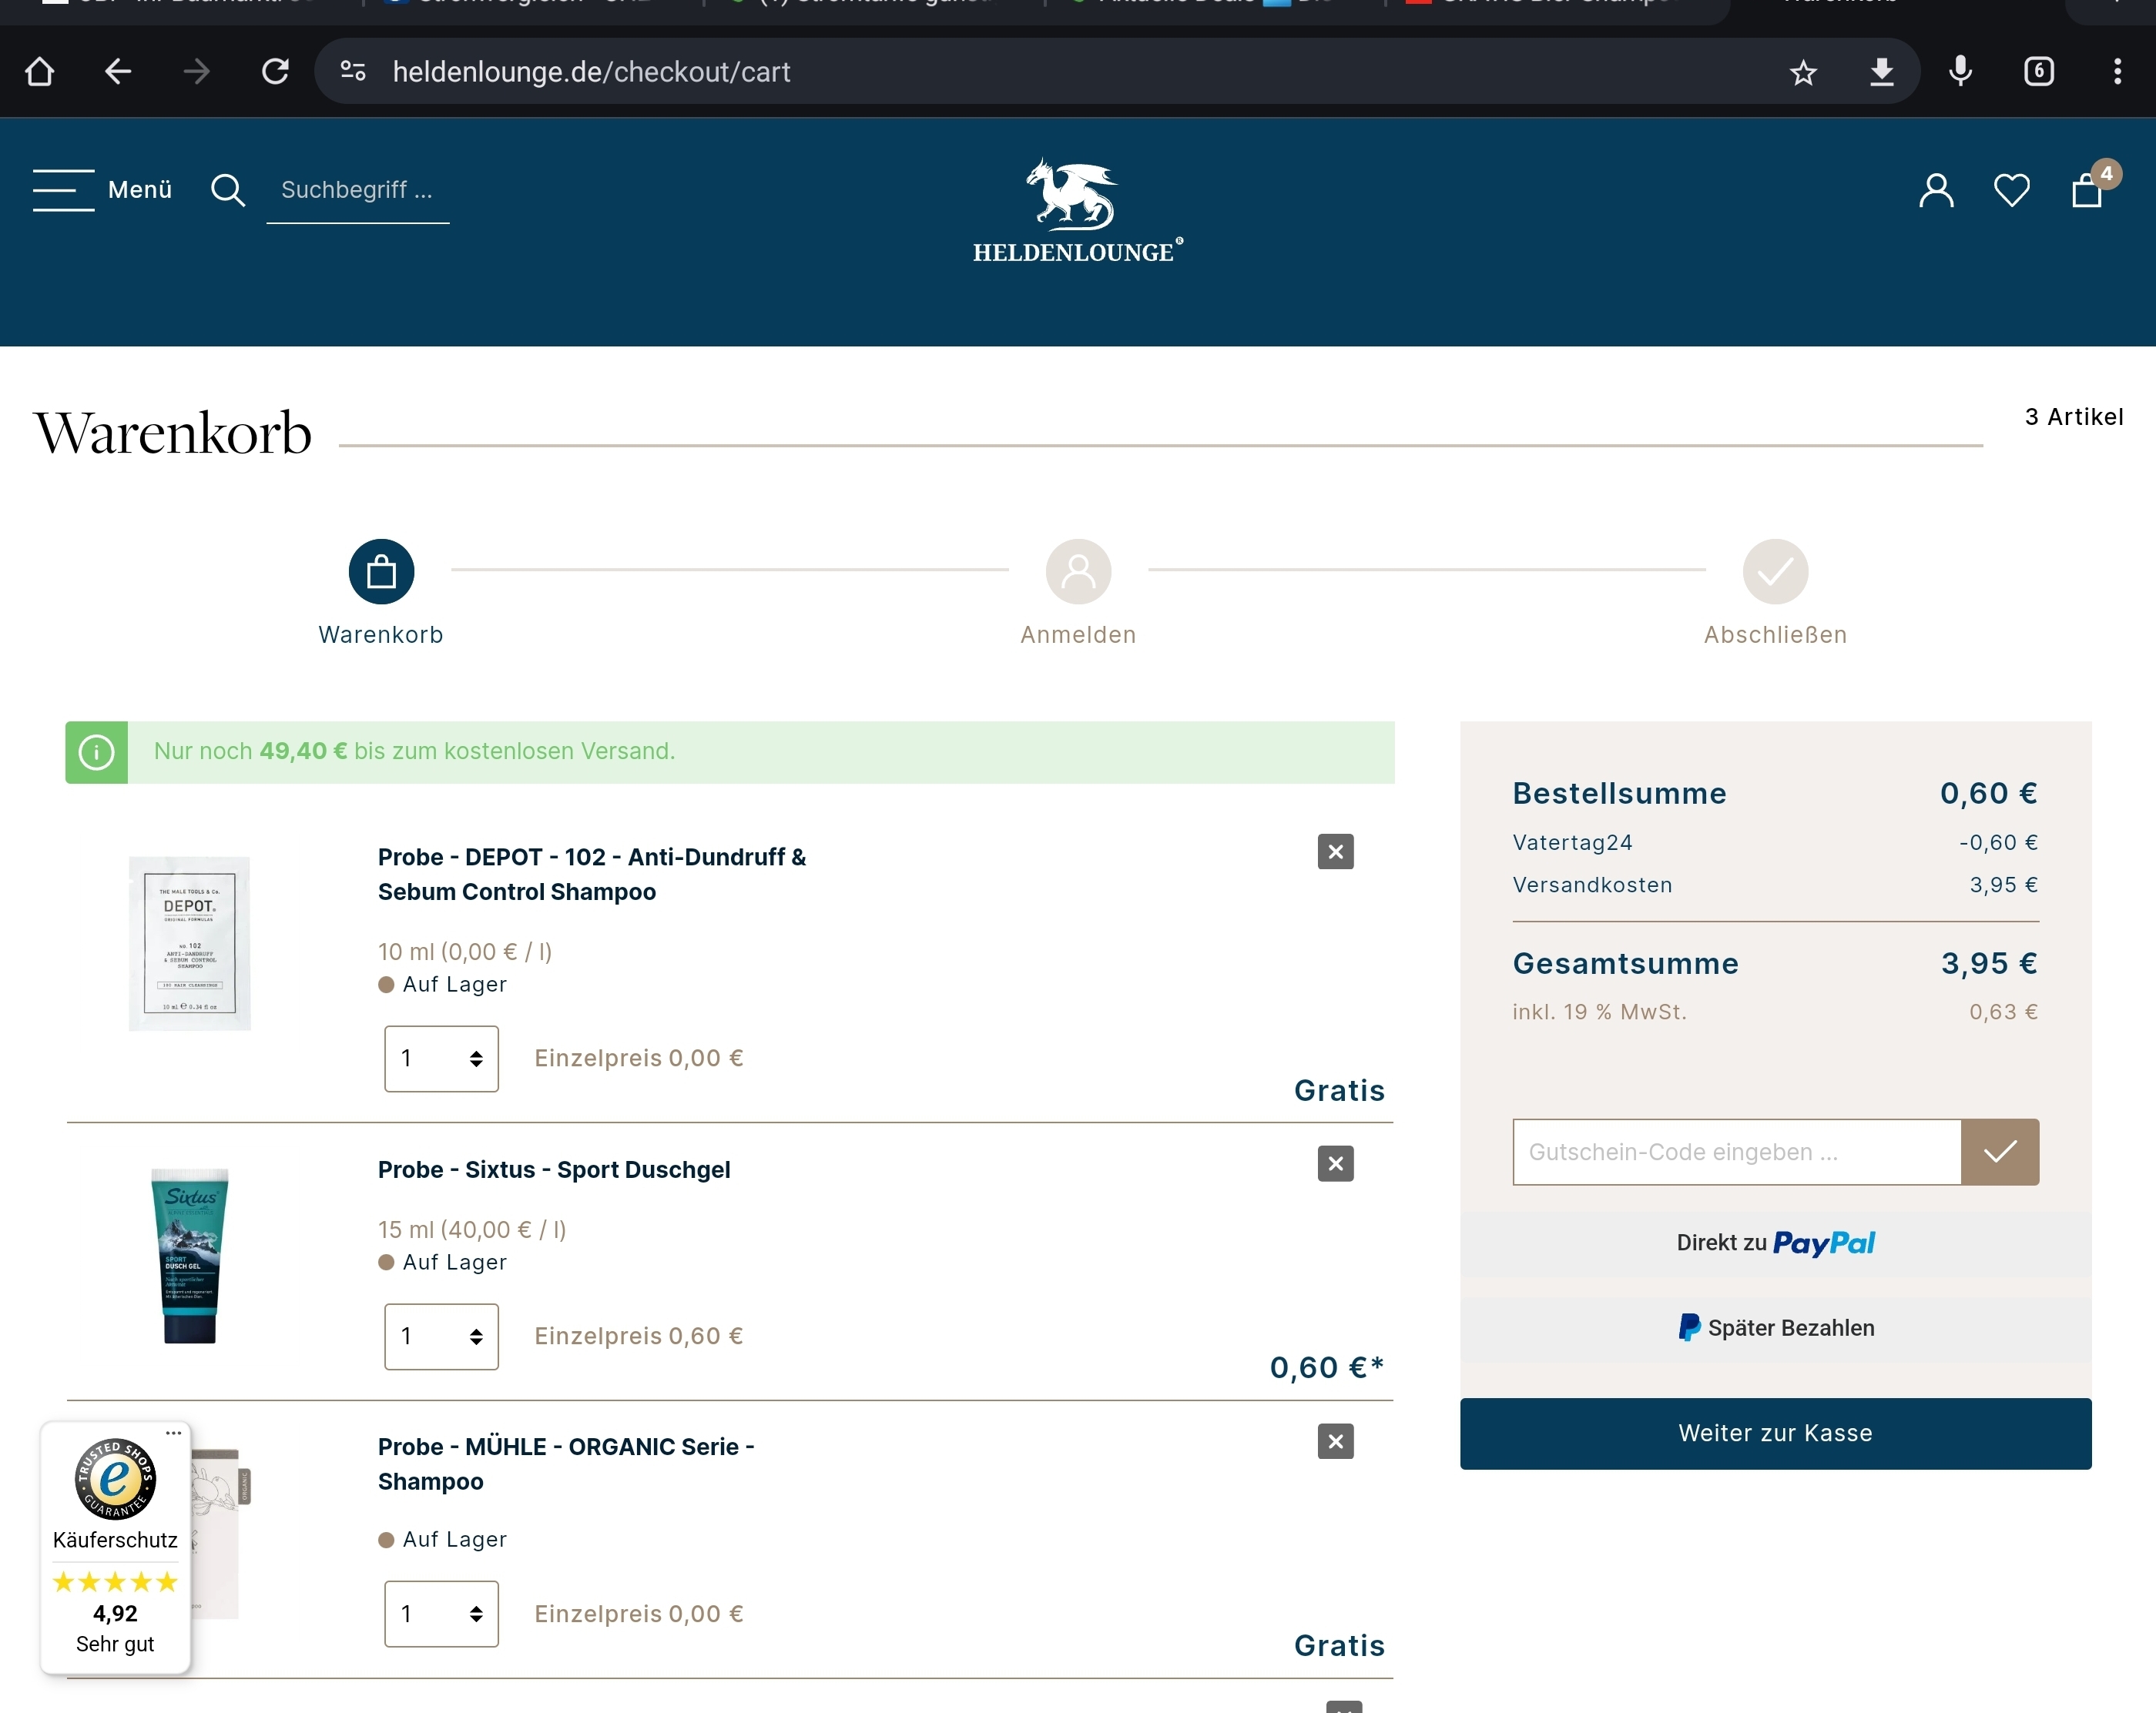Click the search magnifier icon

228,190
